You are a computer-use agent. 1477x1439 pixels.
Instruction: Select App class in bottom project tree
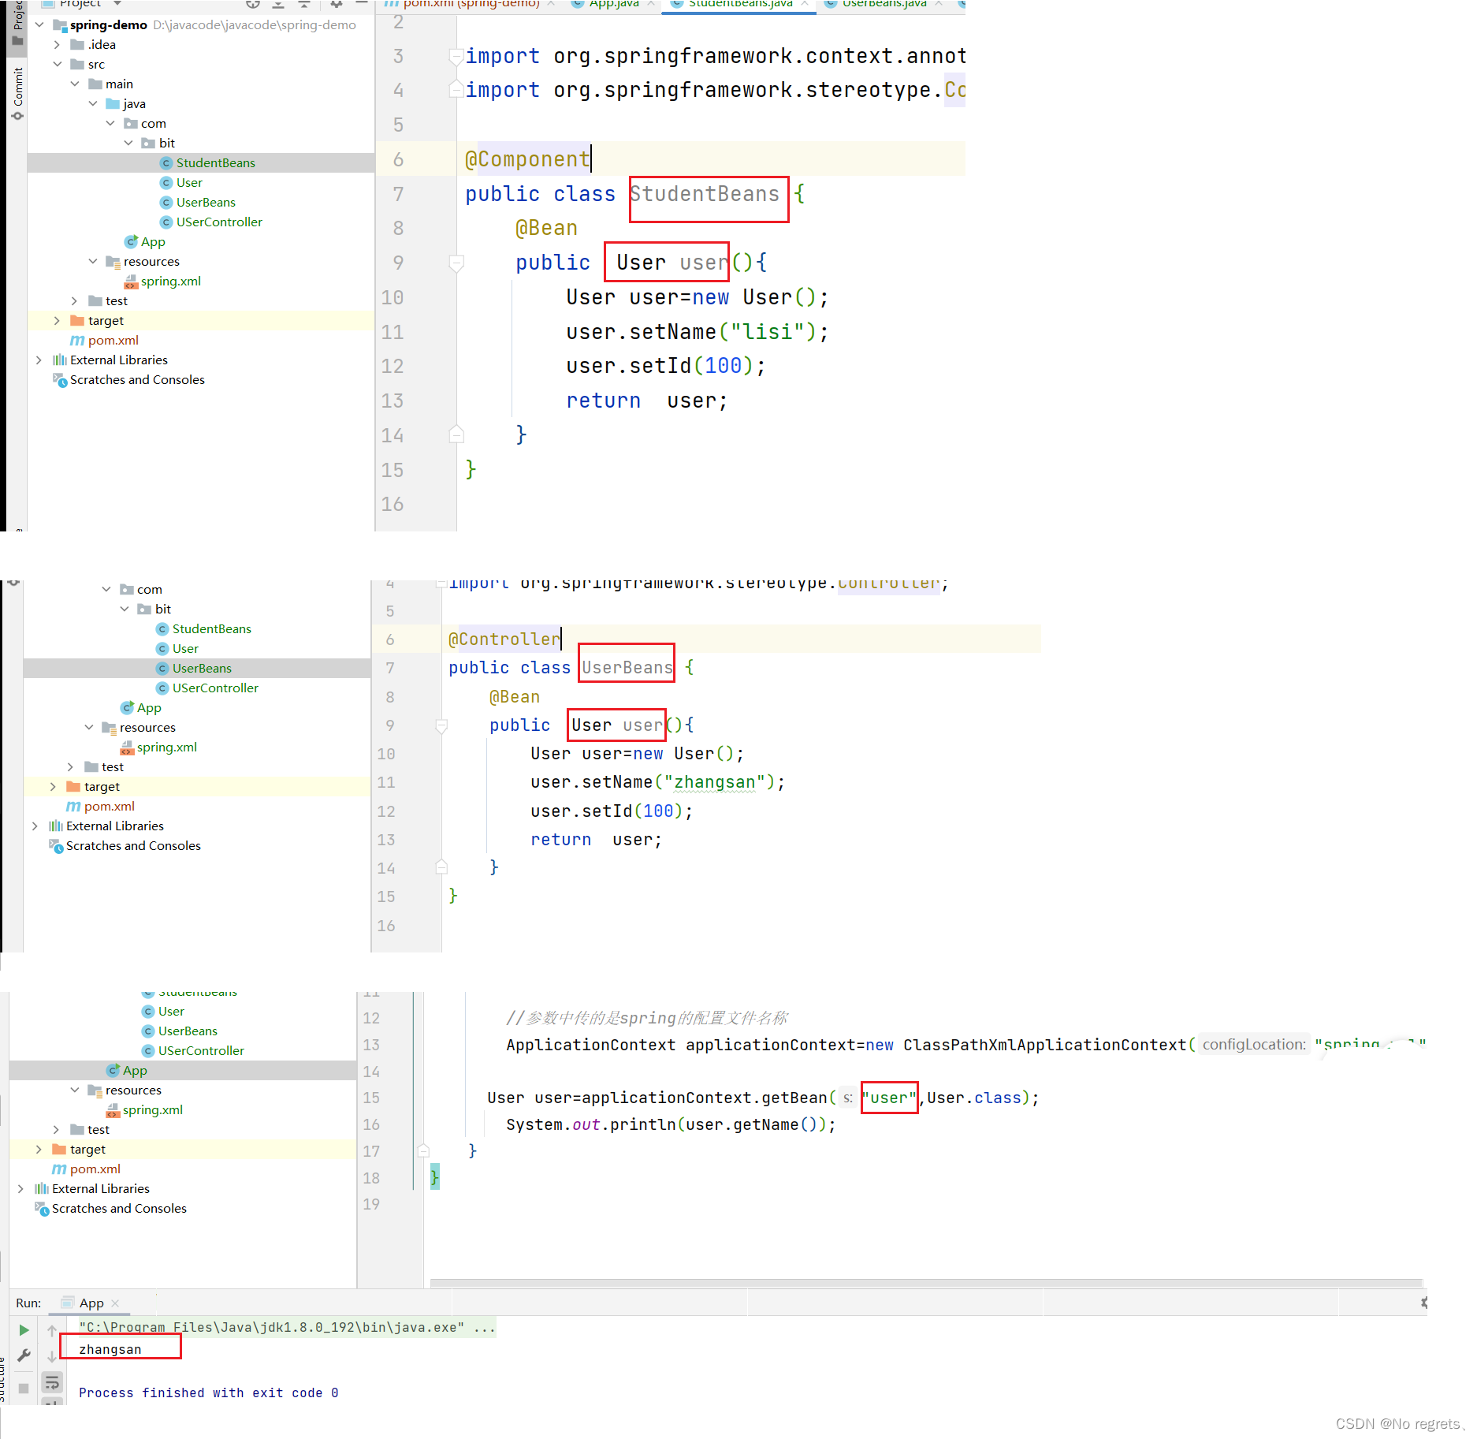click(134, 1070)
